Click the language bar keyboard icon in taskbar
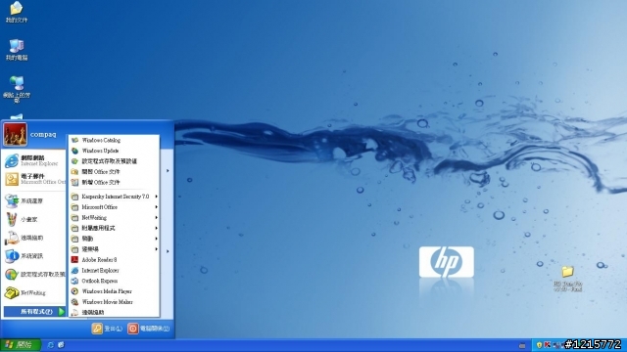Viewport: 627px width, 352px height. 522,345
